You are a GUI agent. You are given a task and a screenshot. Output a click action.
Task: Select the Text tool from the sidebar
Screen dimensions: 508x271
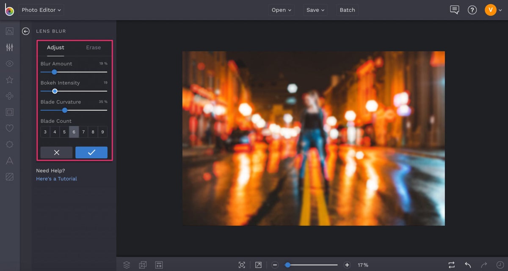[9, 160]
